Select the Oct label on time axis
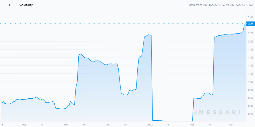The width and height of the screenshot is (255, 127). click(24, 125)
